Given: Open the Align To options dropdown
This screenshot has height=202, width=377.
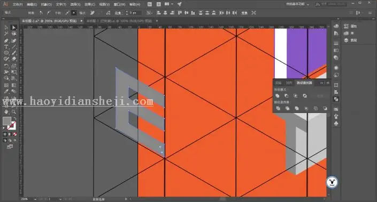Looking at the screenshot, I should 149,13.
